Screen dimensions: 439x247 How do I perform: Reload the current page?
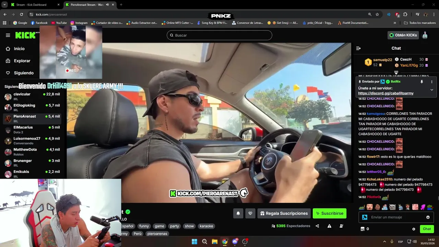click(x=21, y=14)
